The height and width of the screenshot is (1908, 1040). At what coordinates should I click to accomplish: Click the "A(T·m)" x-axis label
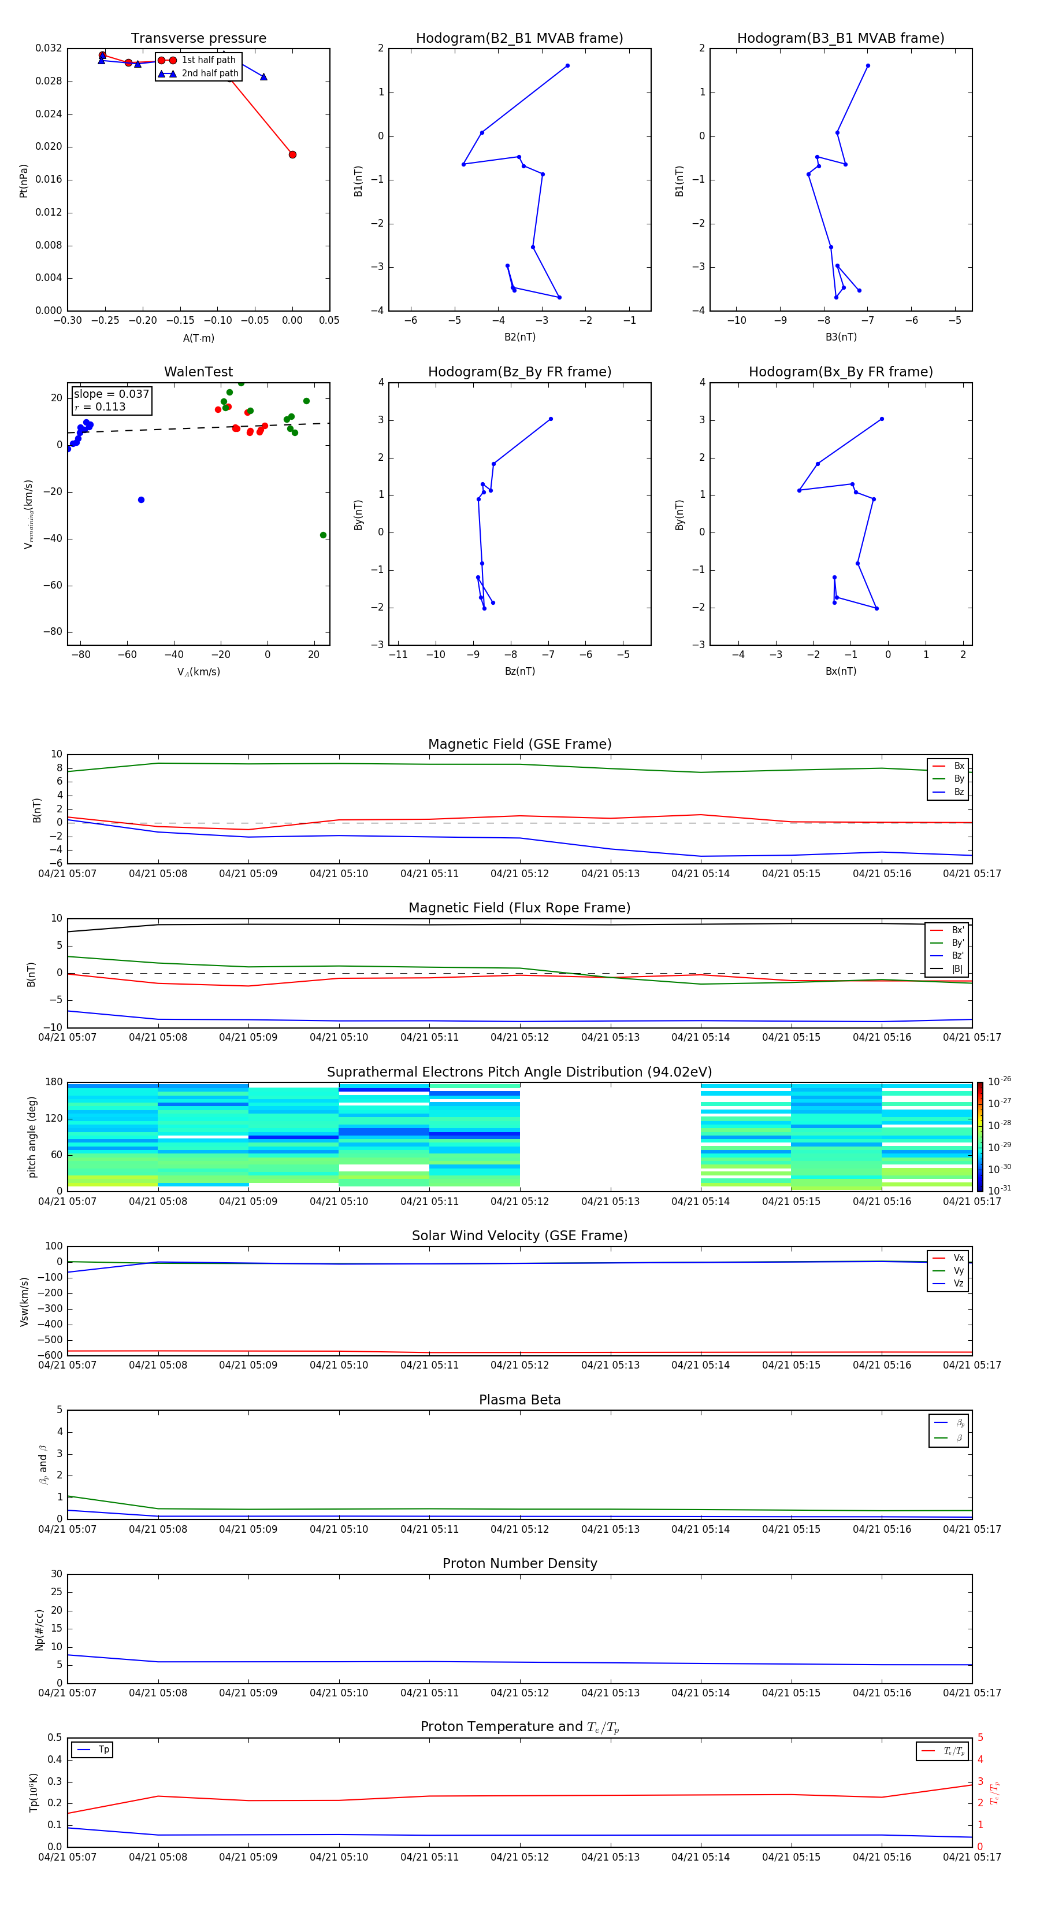click(198, 338)
